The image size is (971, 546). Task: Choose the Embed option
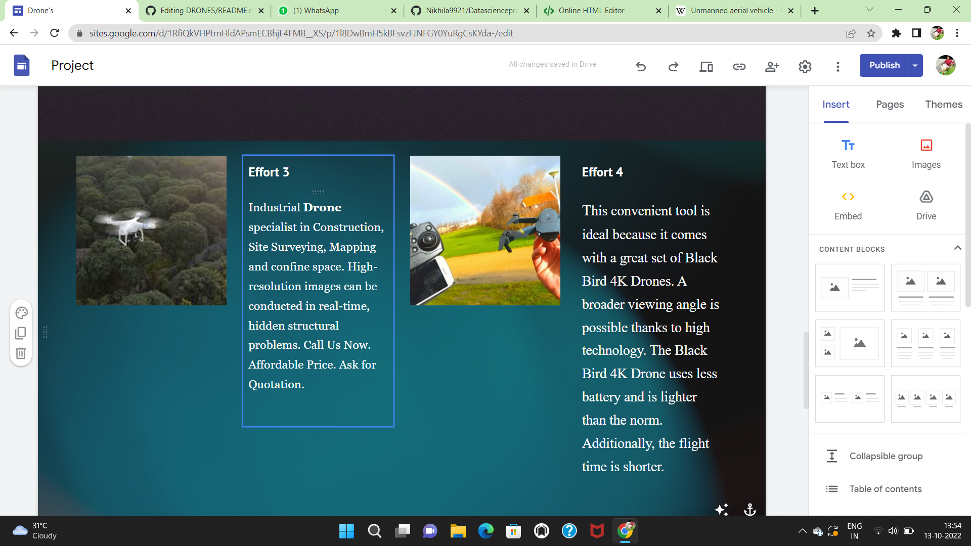848,206
